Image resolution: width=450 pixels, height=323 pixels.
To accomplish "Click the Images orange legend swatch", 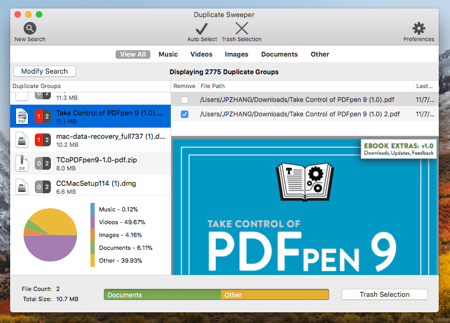I will pyautogui.click(x=93, y=235).
